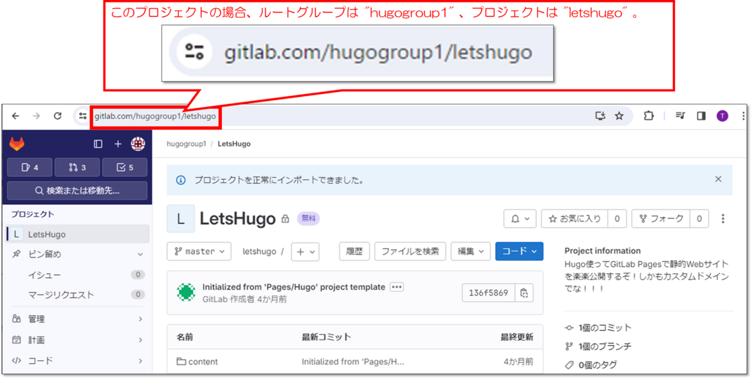The image size is (752, 379).
Task: Open GitLab home via fox logo
Action: [x=16, y=144]
